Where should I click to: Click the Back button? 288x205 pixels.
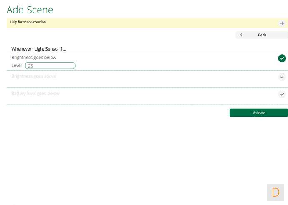click(261, 35)
